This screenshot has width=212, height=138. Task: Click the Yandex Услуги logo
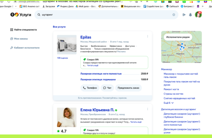tap(21, 15)
